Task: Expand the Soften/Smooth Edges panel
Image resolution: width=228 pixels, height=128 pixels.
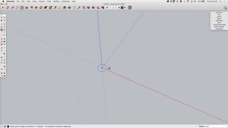Action: click(219, 25)
